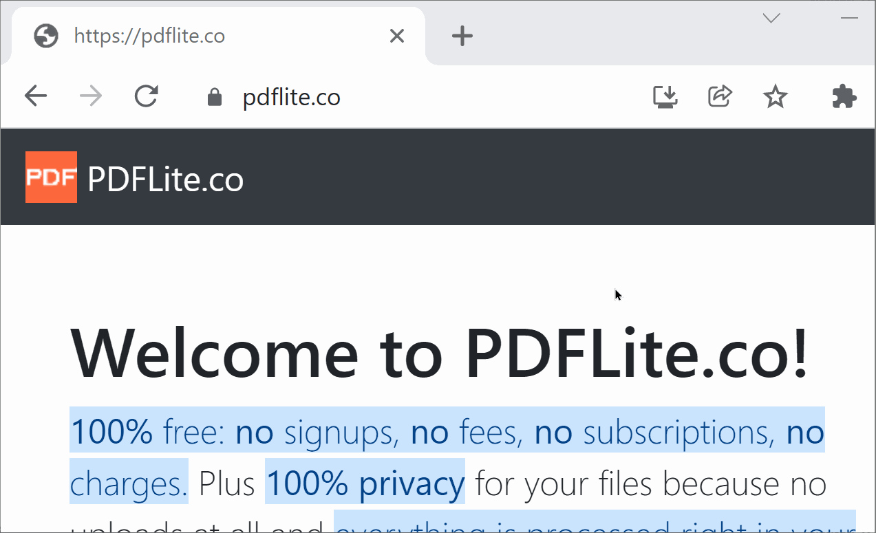Open the Extensions puzzle menu

tap(844, 97)
